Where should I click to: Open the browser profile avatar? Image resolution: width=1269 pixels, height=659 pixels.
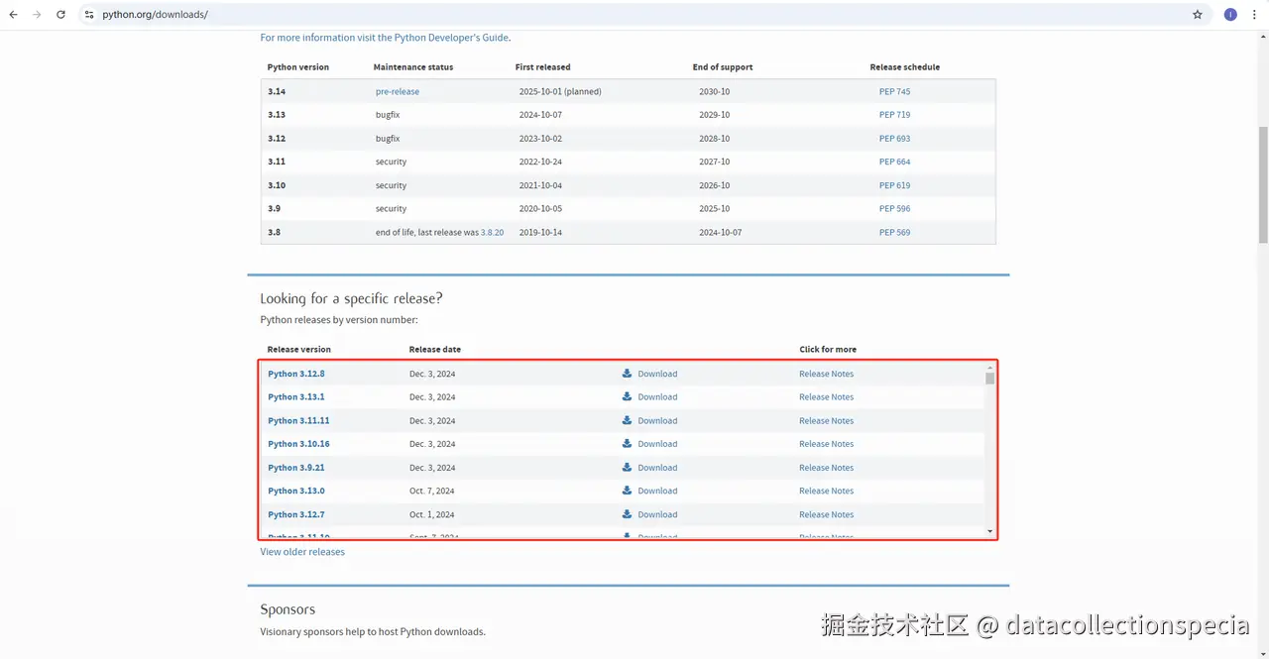1230,15
